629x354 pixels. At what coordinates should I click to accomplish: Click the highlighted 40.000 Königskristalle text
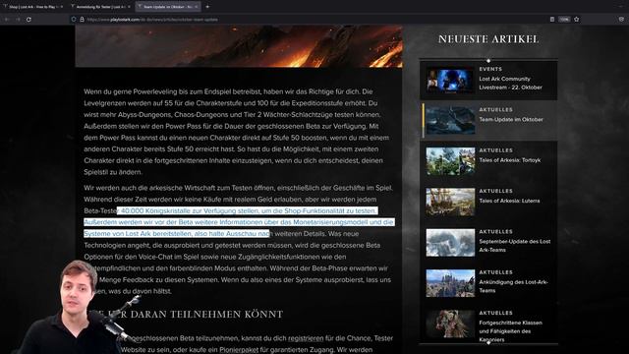[249, 210]
